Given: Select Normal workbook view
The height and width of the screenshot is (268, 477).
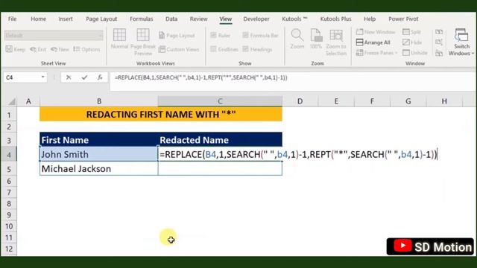Looking at the screenshot, I should (119, 38).
